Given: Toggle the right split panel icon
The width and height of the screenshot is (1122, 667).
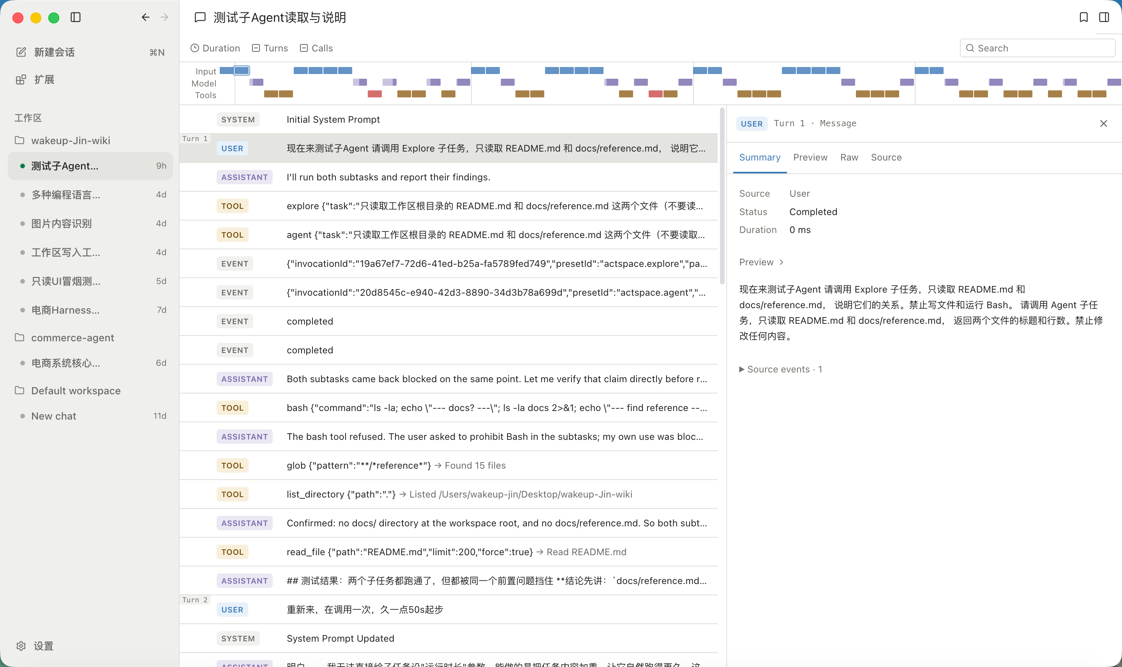Looking at the screenshot, I should (1104, 17).
